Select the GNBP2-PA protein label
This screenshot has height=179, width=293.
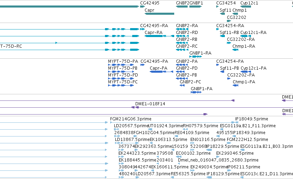(187, 61)
